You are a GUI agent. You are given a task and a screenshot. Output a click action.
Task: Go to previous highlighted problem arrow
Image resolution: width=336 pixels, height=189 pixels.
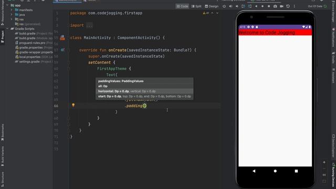coord(212,13)
